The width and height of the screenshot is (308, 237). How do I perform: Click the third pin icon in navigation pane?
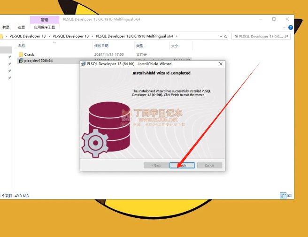tap(9, 71)
